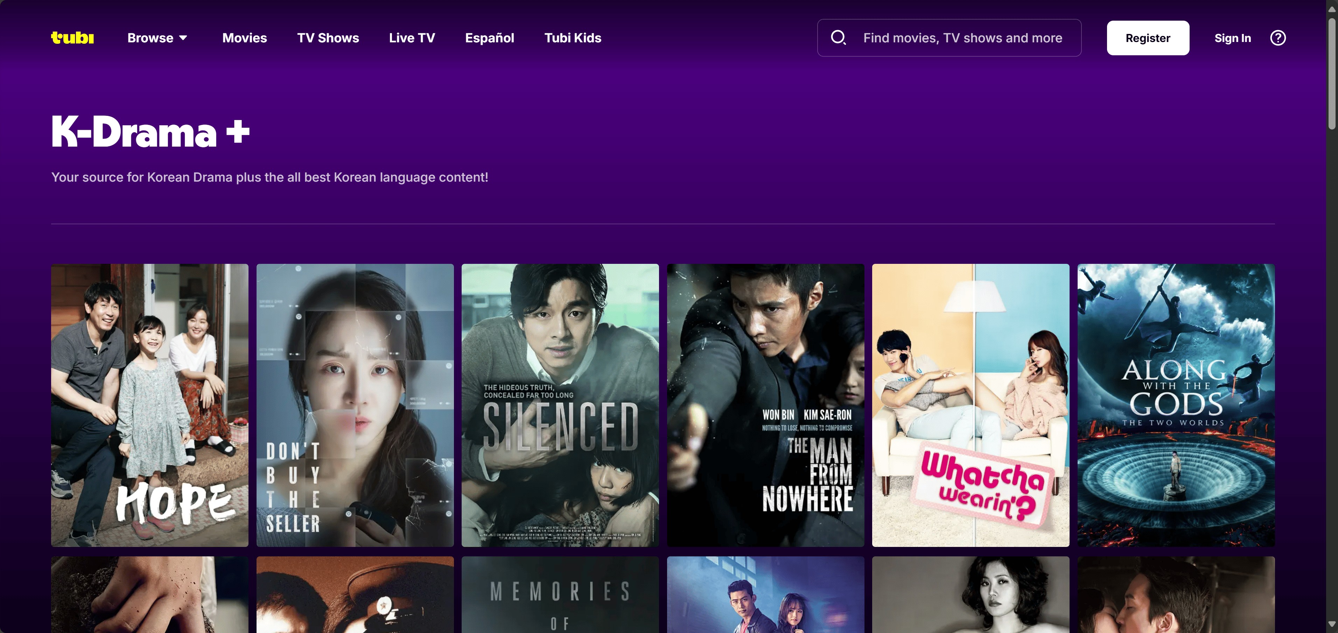Expand the Browse dropdown menu
Viewport: 1338px width, 633px height.
(x=157, y=38)
